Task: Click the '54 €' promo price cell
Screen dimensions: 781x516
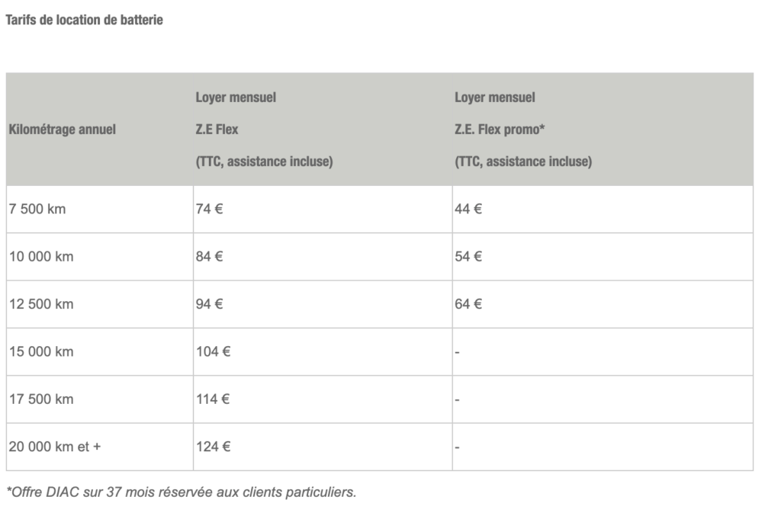Action: coord(603,257)
